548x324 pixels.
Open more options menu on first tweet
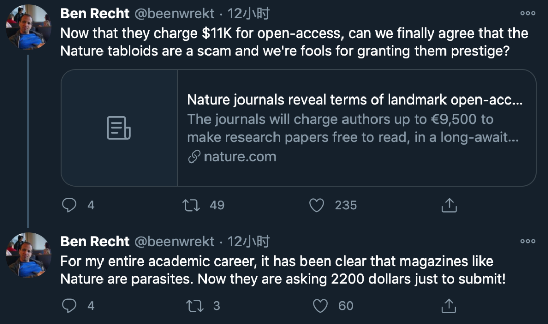[x=528, y=14]
